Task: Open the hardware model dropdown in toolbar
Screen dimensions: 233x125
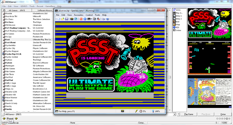Action: point(90,19)
